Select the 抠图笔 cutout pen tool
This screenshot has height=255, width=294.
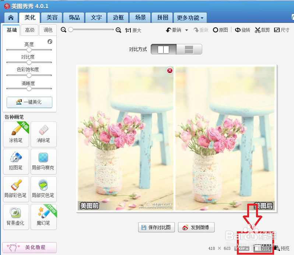pos(16,162)
